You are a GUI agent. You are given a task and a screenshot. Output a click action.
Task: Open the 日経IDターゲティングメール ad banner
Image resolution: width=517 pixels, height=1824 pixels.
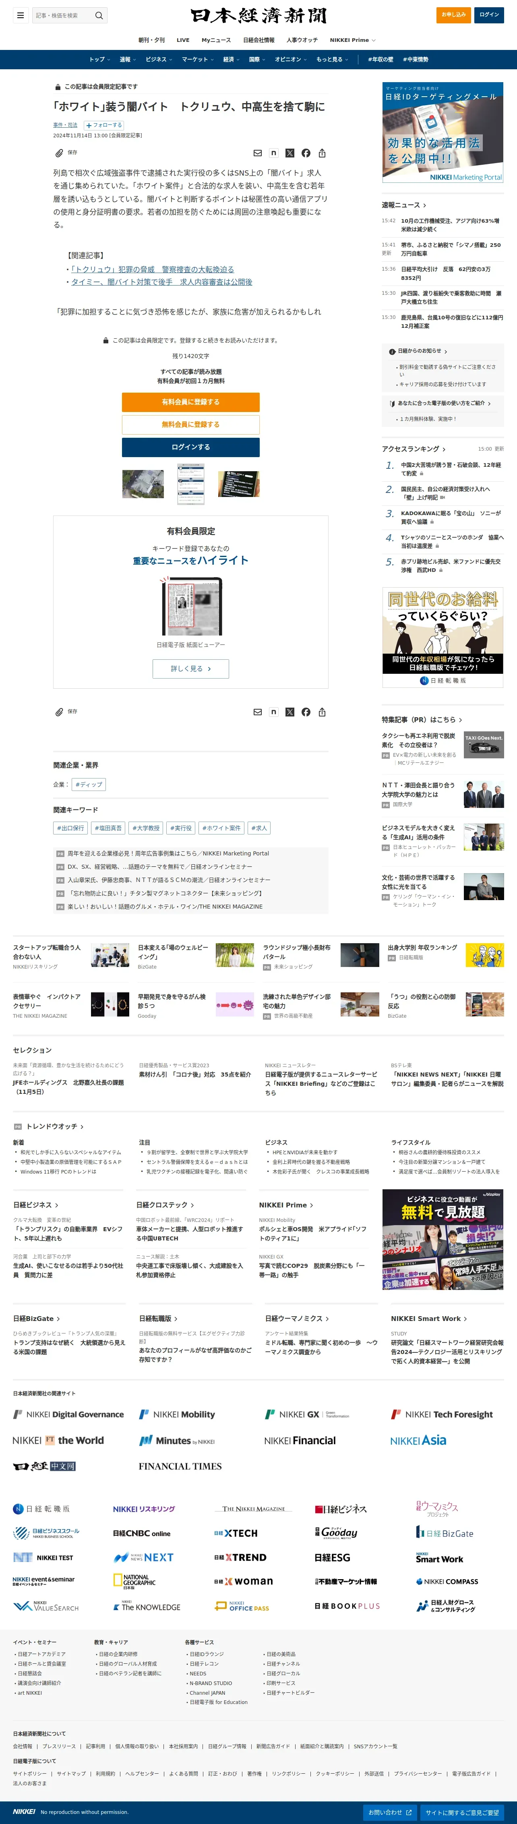tap(443, 133)
